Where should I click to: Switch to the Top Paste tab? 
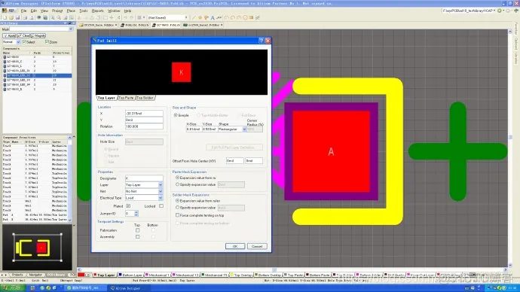[x=126, y=98]
